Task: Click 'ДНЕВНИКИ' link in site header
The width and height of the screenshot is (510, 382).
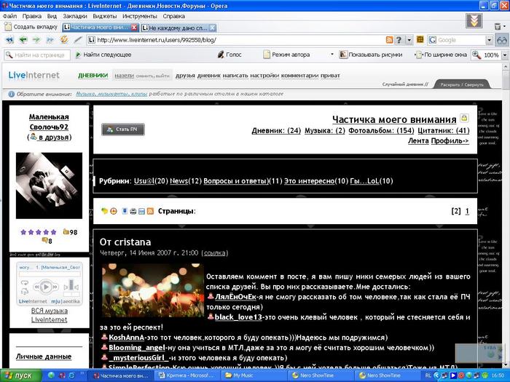Action: [93, 76]
